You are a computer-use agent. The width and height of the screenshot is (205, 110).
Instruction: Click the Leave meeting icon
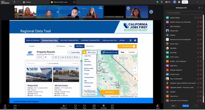(x=158, y=106)
